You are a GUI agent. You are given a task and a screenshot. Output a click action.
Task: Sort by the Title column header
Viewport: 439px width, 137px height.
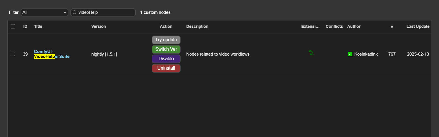38,26
